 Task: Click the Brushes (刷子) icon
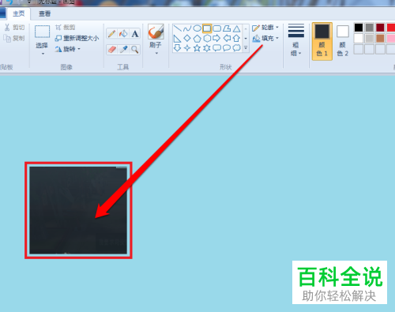tap(156, 32)
